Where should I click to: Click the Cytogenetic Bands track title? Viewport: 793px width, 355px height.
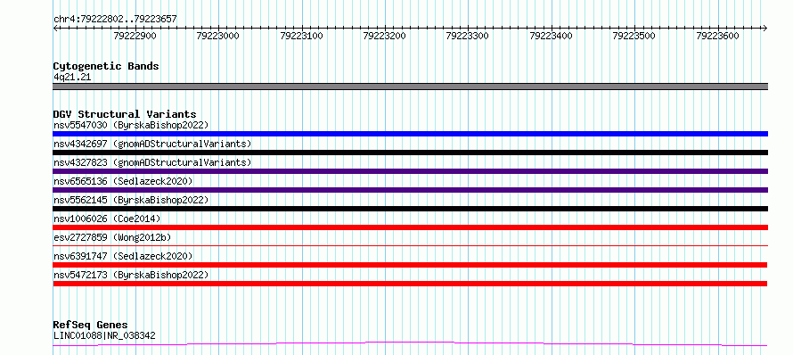[106, 66]
